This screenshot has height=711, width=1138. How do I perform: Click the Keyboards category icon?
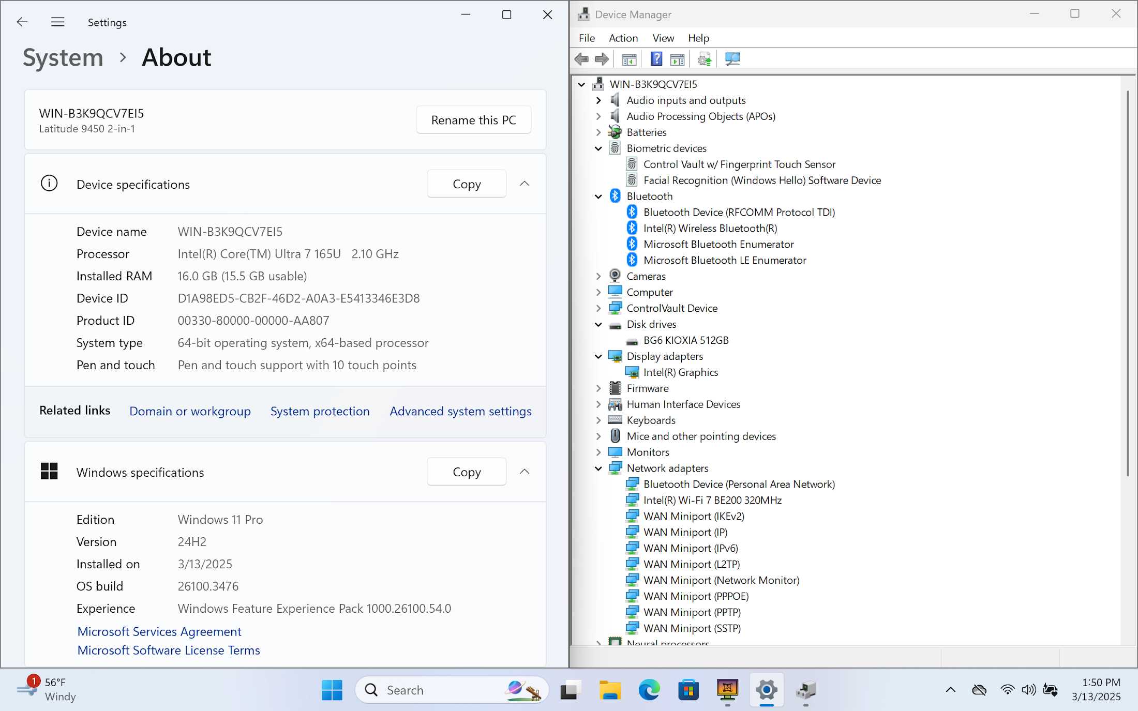coord(615,420)
